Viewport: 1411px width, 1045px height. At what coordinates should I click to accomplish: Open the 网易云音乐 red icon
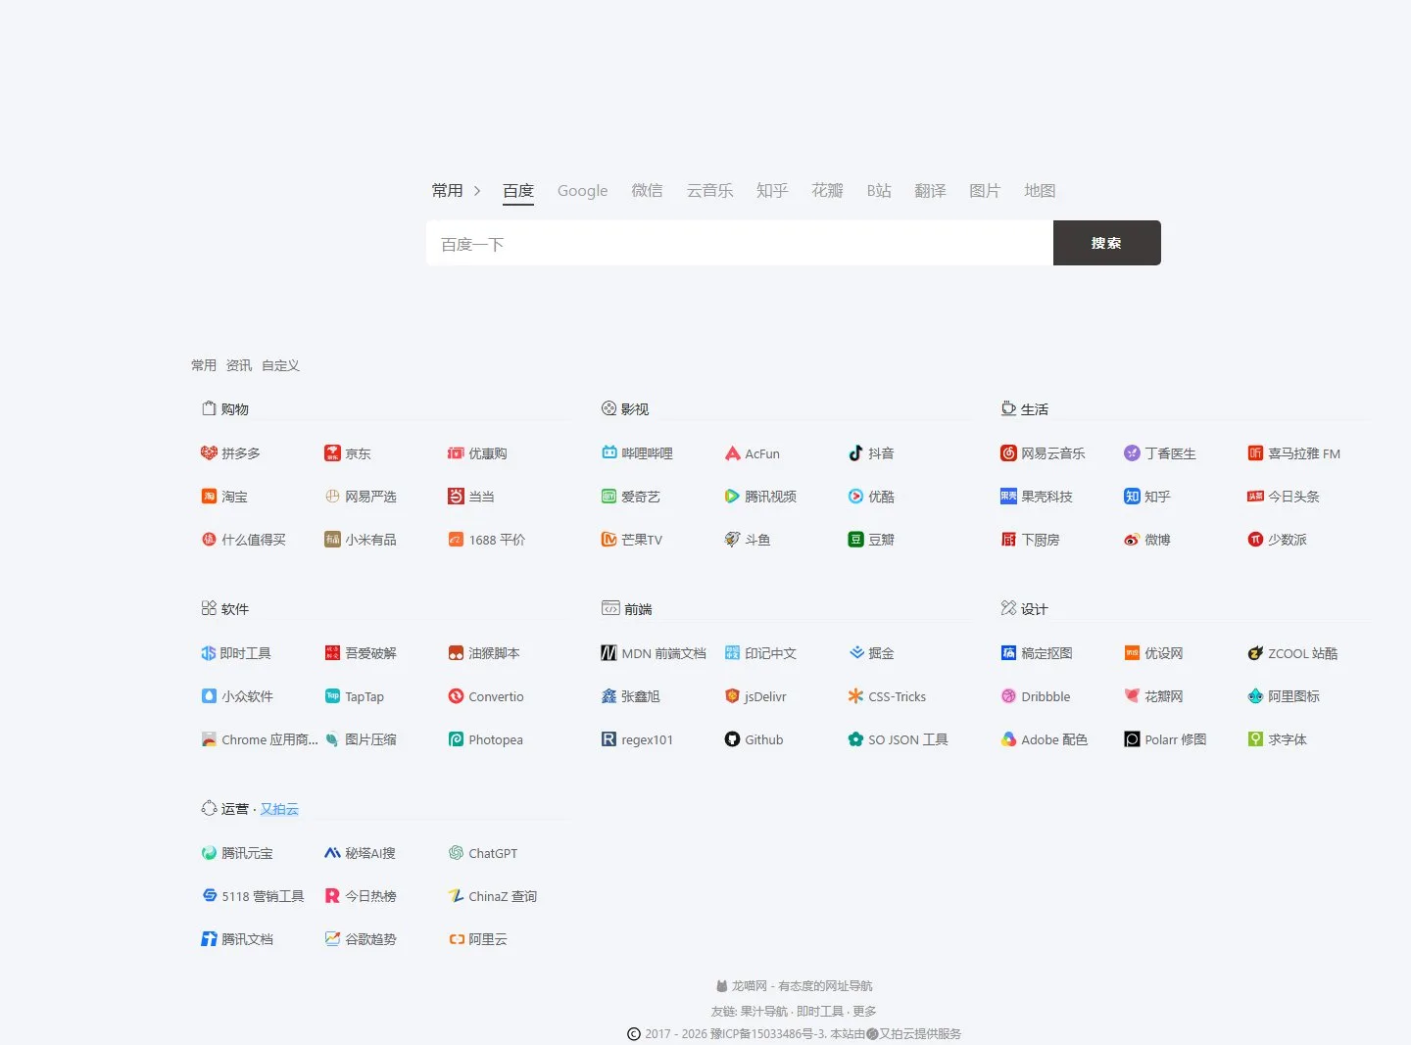(1008, 452)
